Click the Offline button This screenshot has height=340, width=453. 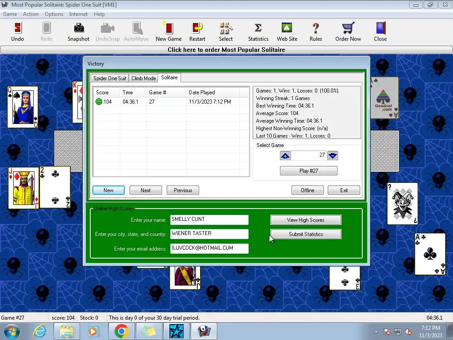(x=308, y=190)
